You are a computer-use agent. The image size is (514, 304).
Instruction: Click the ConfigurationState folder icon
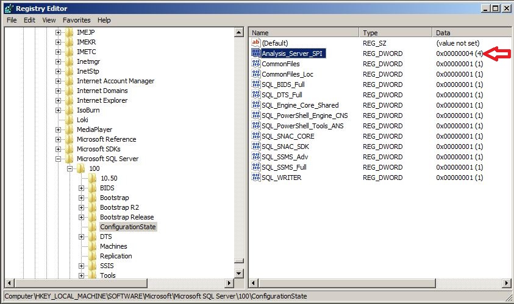pos(93,227)
